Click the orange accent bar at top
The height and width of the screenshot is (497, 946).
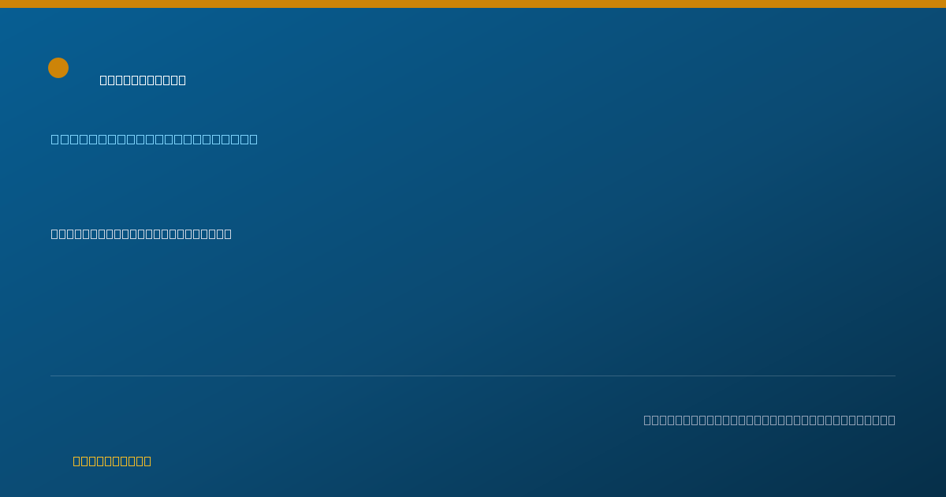[x=473, y=4]
